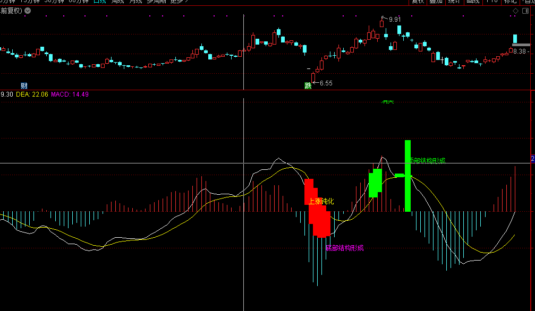Toggle the side panel layout icon
The image size is (535, 311).
pos(525,11)
